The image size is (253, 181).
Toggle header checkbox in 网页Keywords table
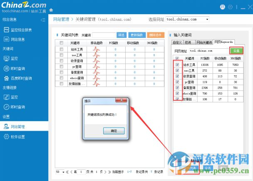point(177,58)
